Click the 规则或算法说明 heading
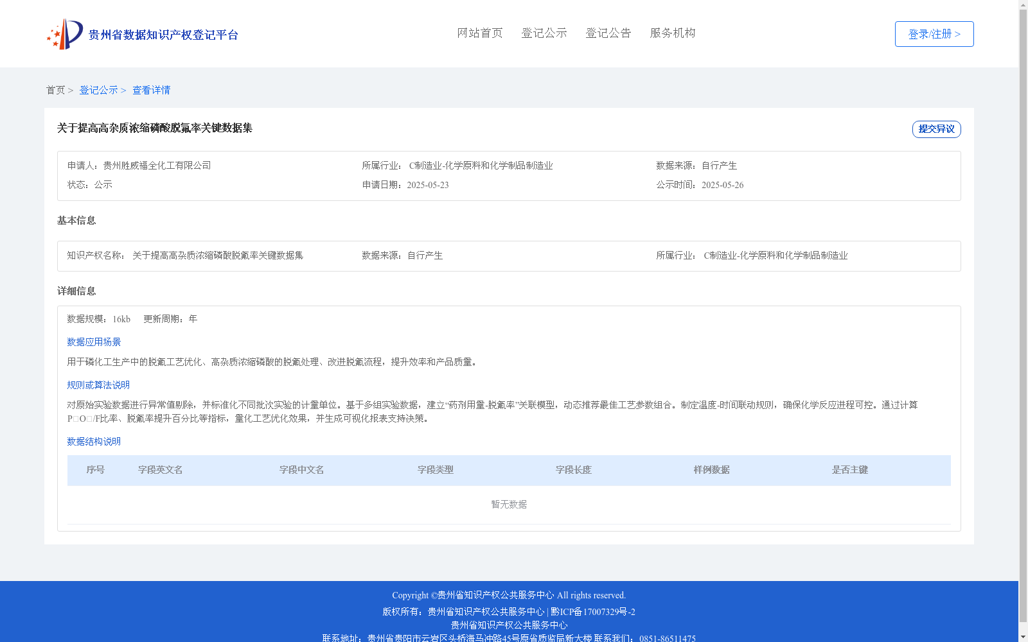 (x=98, y=385)
